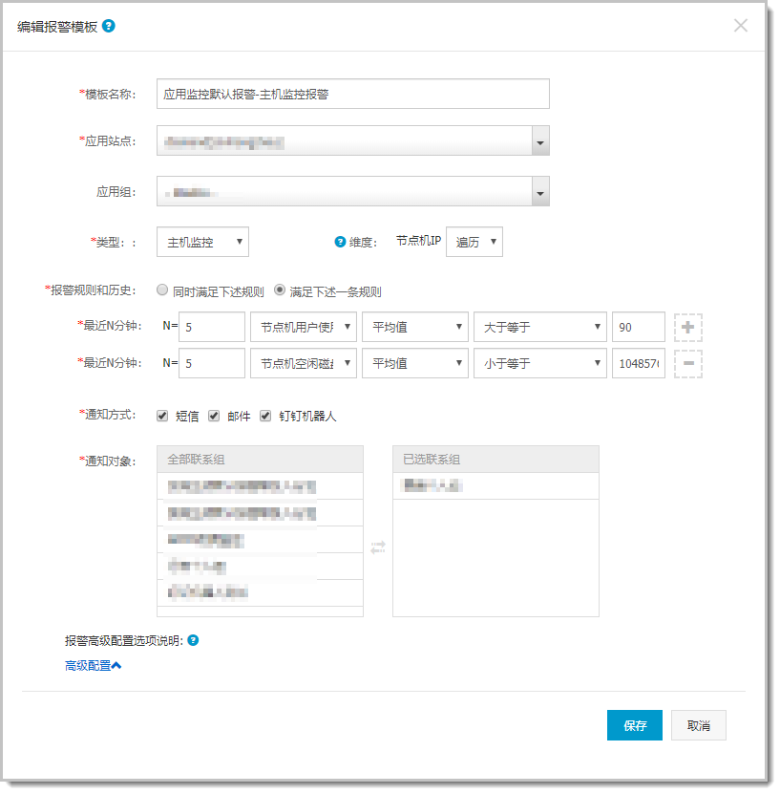Open metric dropdown 节点机空闲磁盘 in second rule
The image size is (780, 794).
(304, 363)
